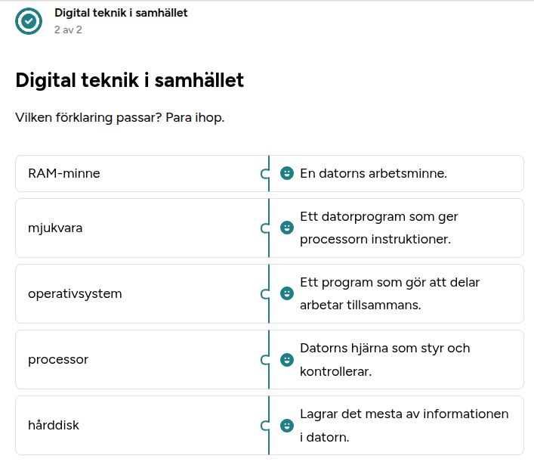Click the 'Vilken förklaring passar? Para ihop.' instruction
This screenshot has height=465, width=534.
[120, 118]
